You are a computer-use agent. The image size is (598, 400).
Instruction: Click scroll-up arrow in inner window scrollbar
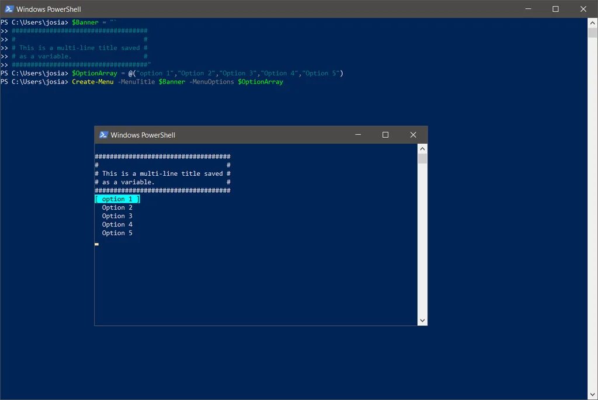tap(422, 148)
